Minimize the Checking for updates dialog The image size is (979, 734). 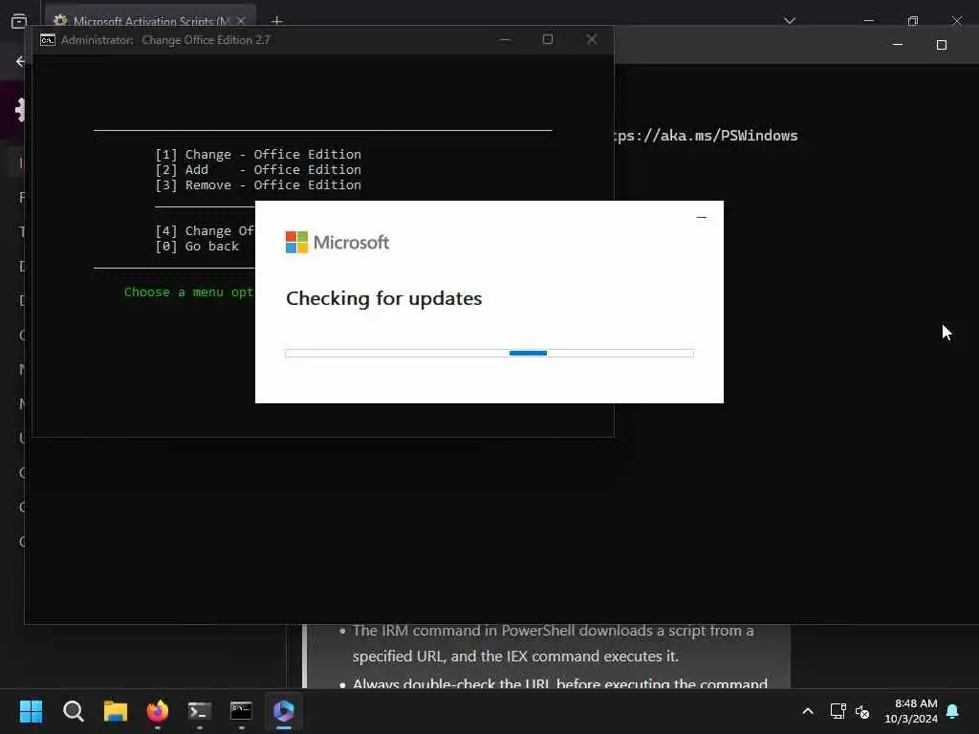click(x=701, y=217)
